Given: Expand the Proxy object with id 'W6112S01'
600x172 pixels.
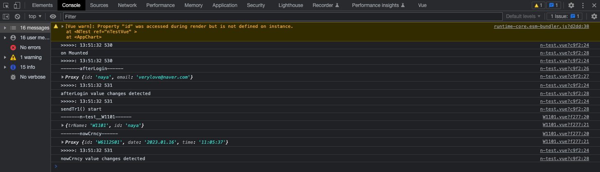Looking at the screenshot, I should point(62,142).
